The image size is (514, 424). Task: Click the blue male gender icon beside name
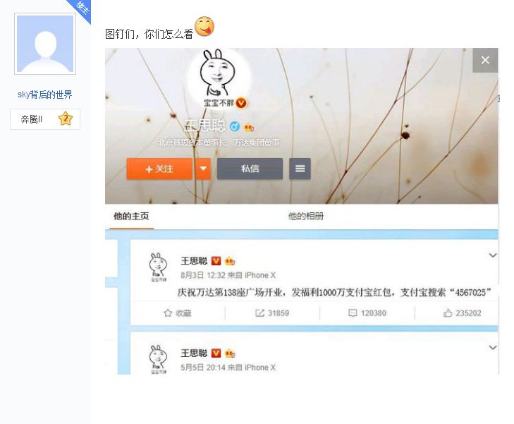[x=234, y=126]
